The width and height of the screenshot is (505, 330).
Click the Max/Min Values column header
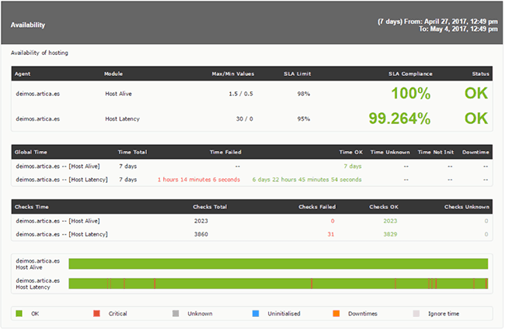coord(233,74)
